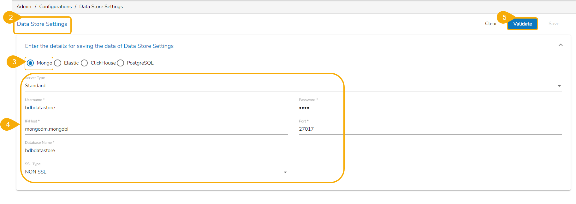
Task: Click the Validate button
Action: (x=522, y=24)
